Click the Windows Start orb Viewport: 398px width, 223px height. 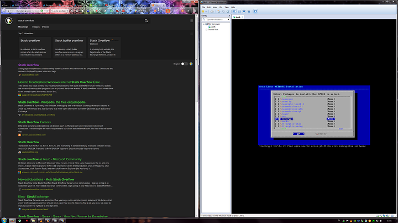(x=4, y=220)
